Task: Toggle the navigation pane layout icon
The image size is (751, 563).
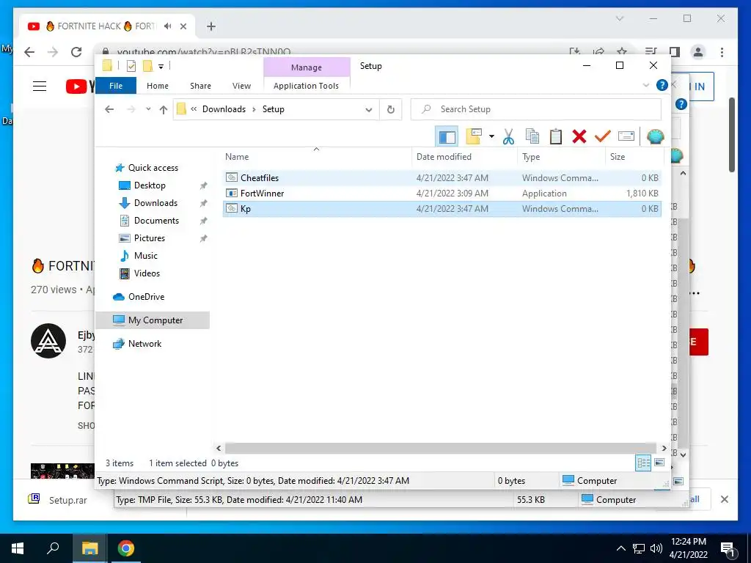Action: coord(447,137)
